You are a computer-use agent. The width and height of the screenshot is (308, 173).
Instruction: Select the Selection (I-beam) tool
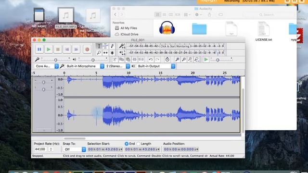click(x=99, y=46)
